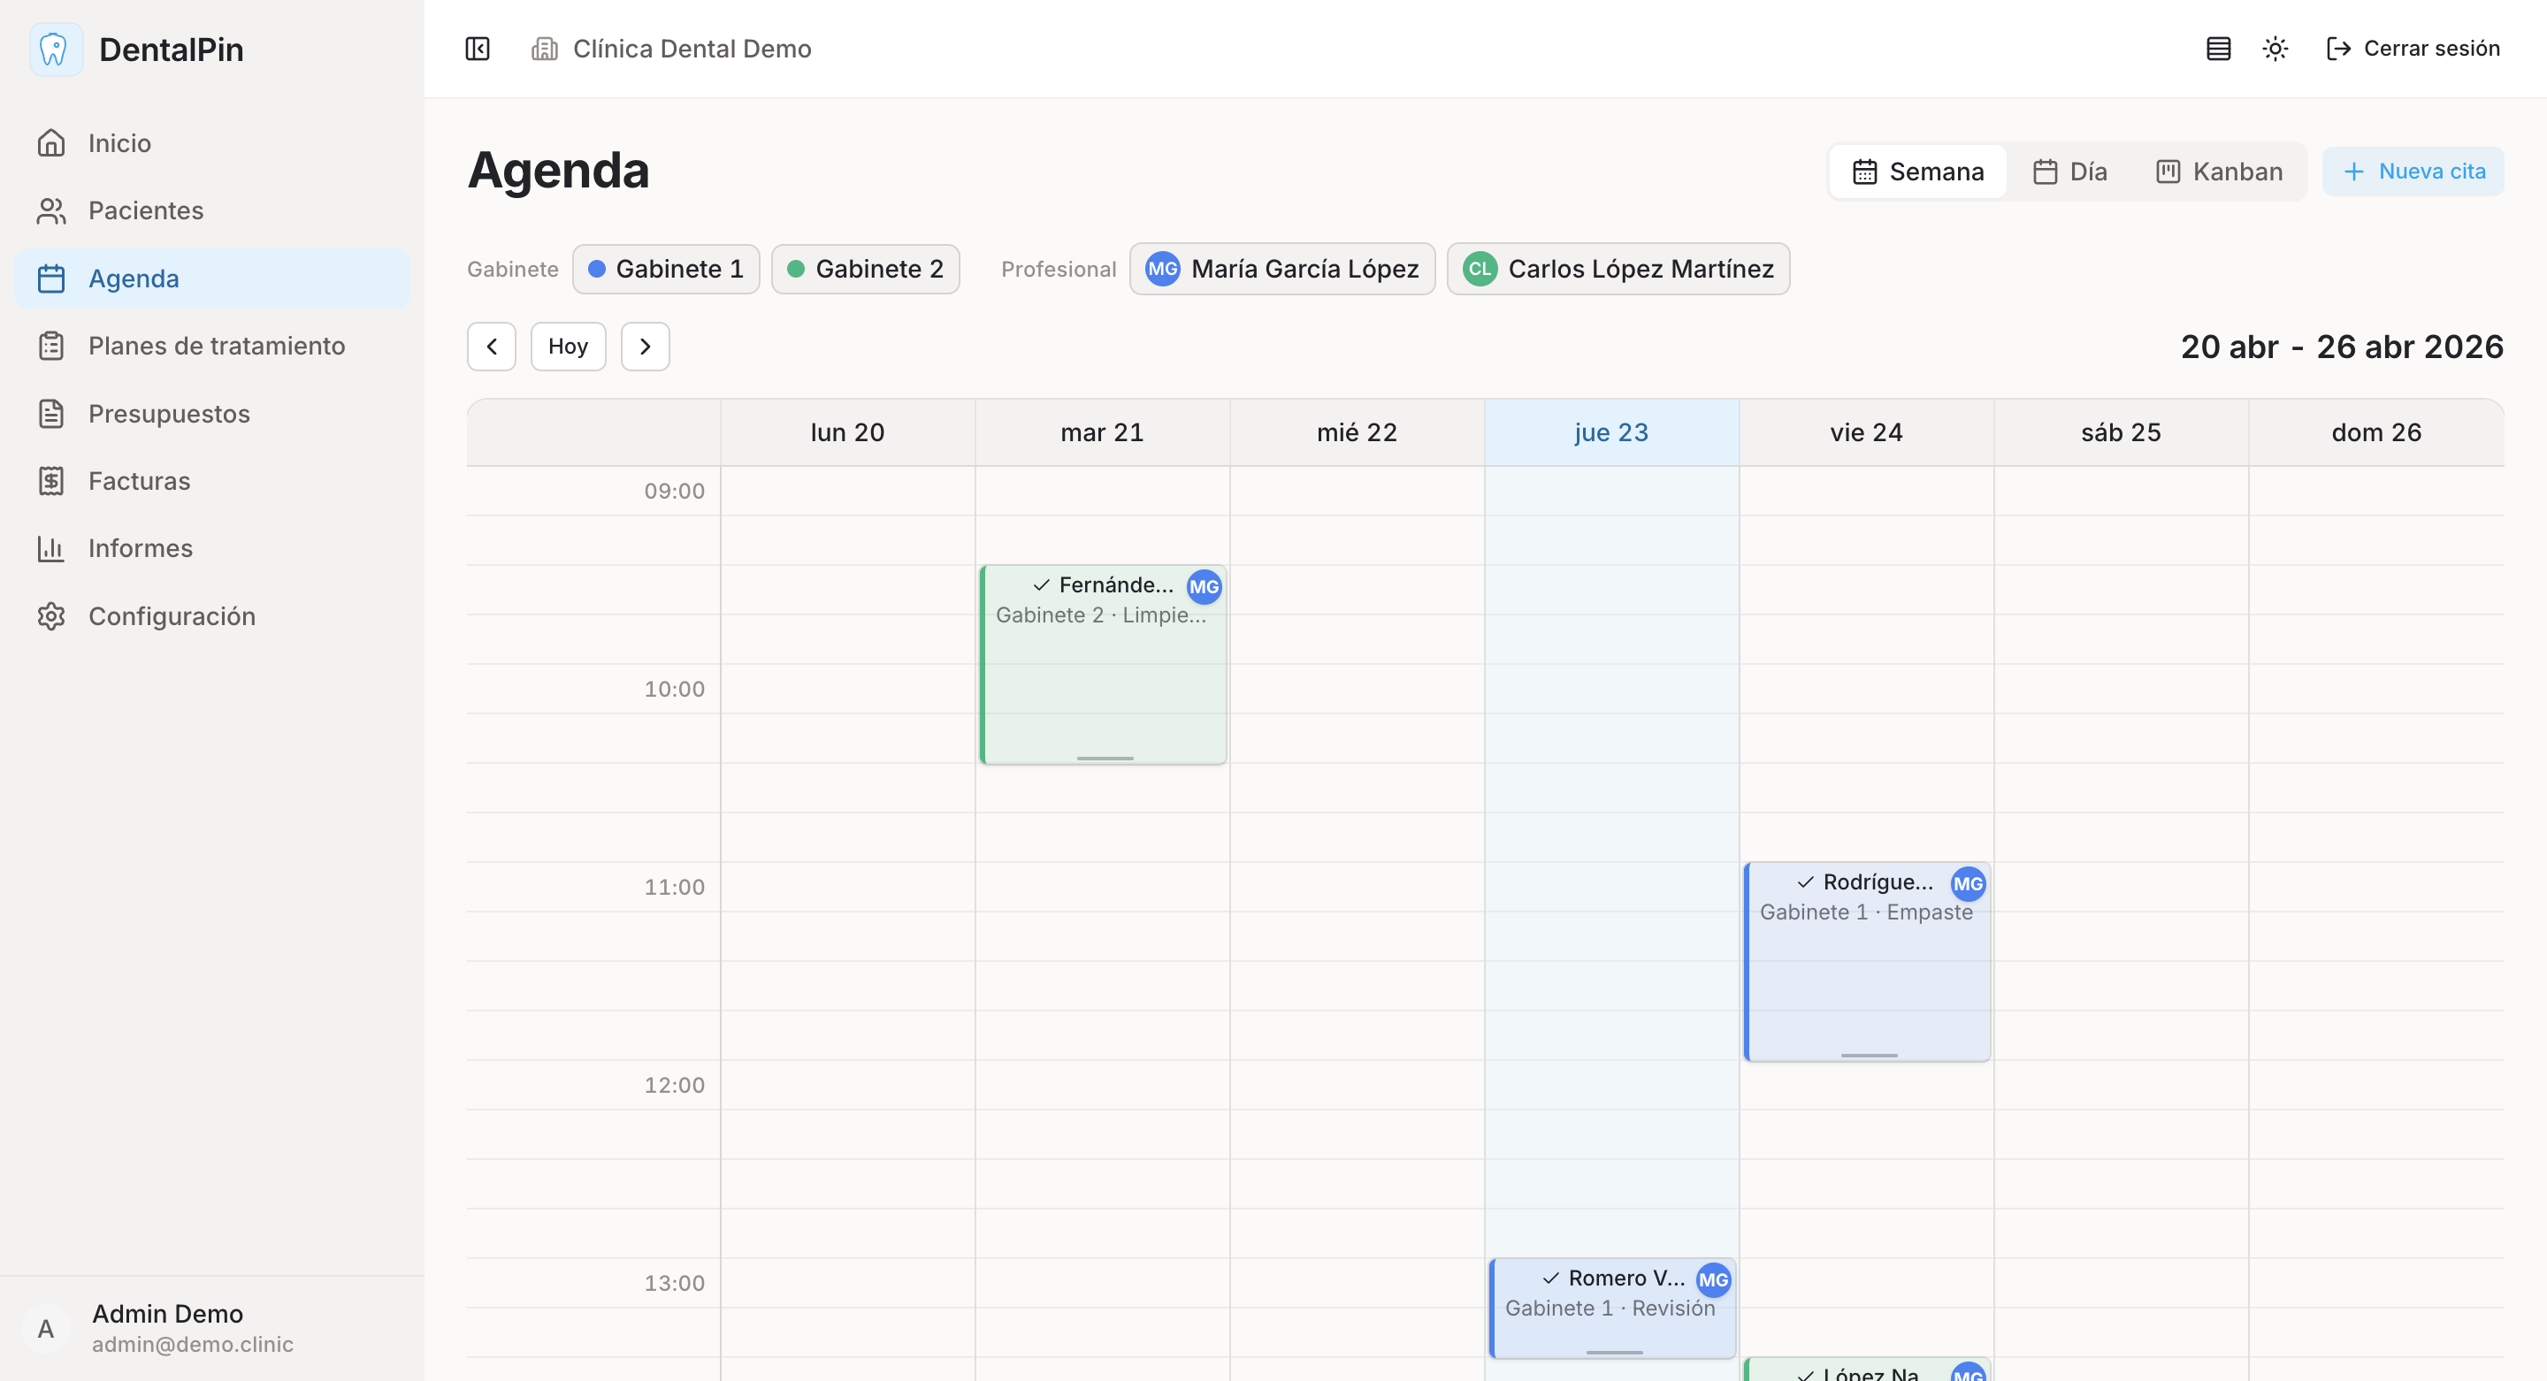Go to next week chevron
The width and height of the screenshot is (2547, 1381).
pos(645,347)
